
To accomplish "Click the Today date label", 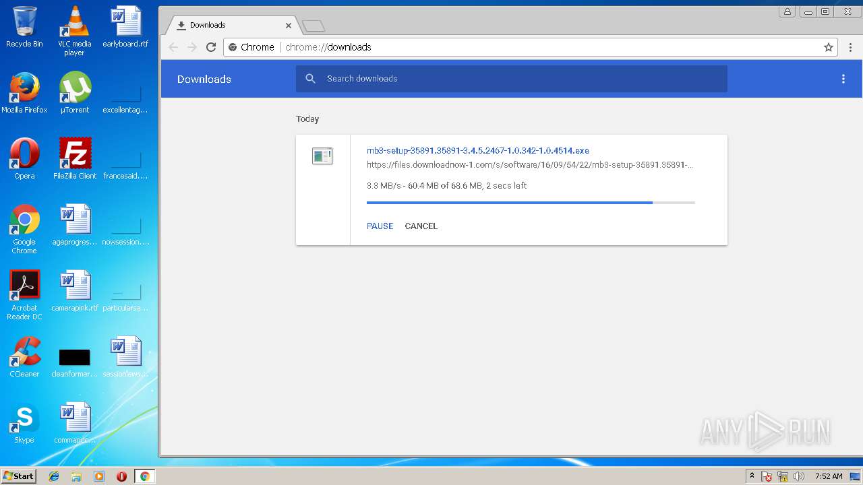I will [307, 119].
